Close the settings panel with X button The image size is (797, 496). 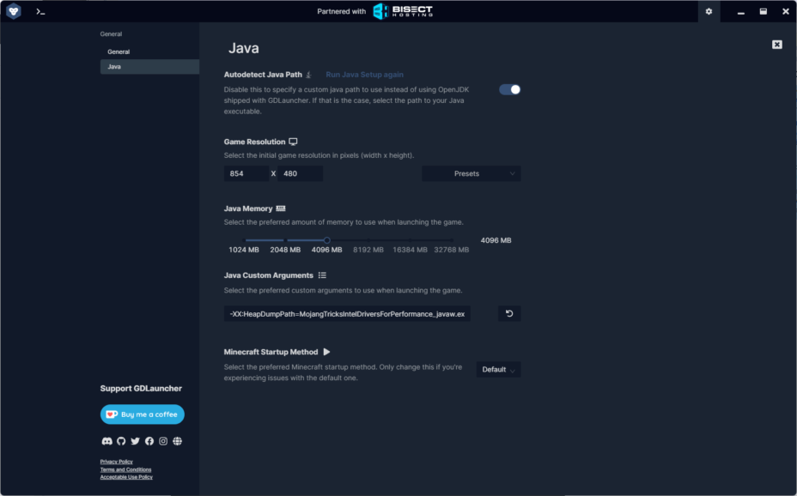point(777,45)
